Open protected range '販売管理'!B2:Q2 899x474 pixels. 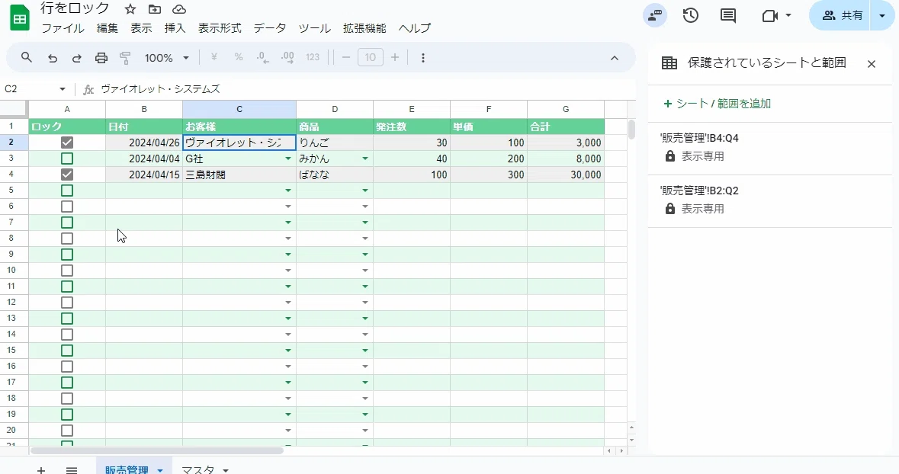tap(770, 200)
